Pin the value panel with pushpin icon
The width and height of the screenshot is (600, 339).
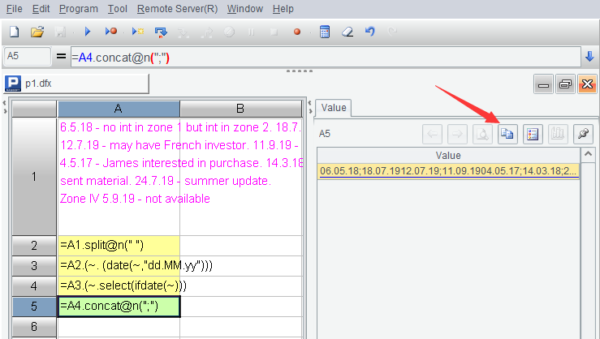582,134
